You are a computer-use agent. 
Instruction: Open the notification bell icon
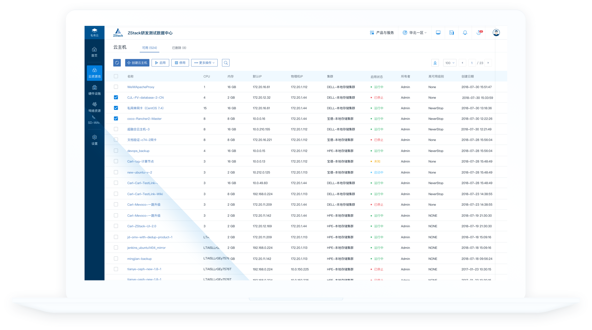[465, 32]
